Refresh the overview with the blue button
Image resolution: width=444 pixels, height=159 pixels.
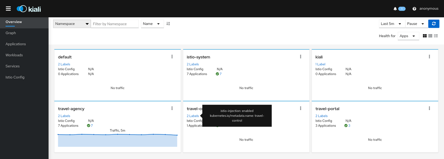434,24
